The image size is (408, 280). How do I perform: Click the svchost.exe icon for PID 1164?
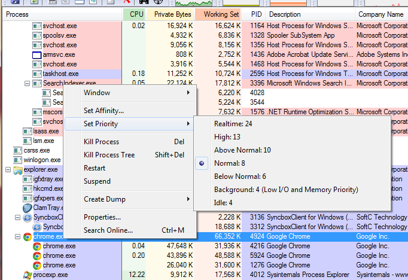37,26
